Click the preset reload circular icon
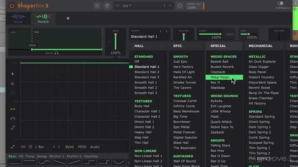This screenshot has width=298, height=167. pyautogui.click(x=180, y=6)
